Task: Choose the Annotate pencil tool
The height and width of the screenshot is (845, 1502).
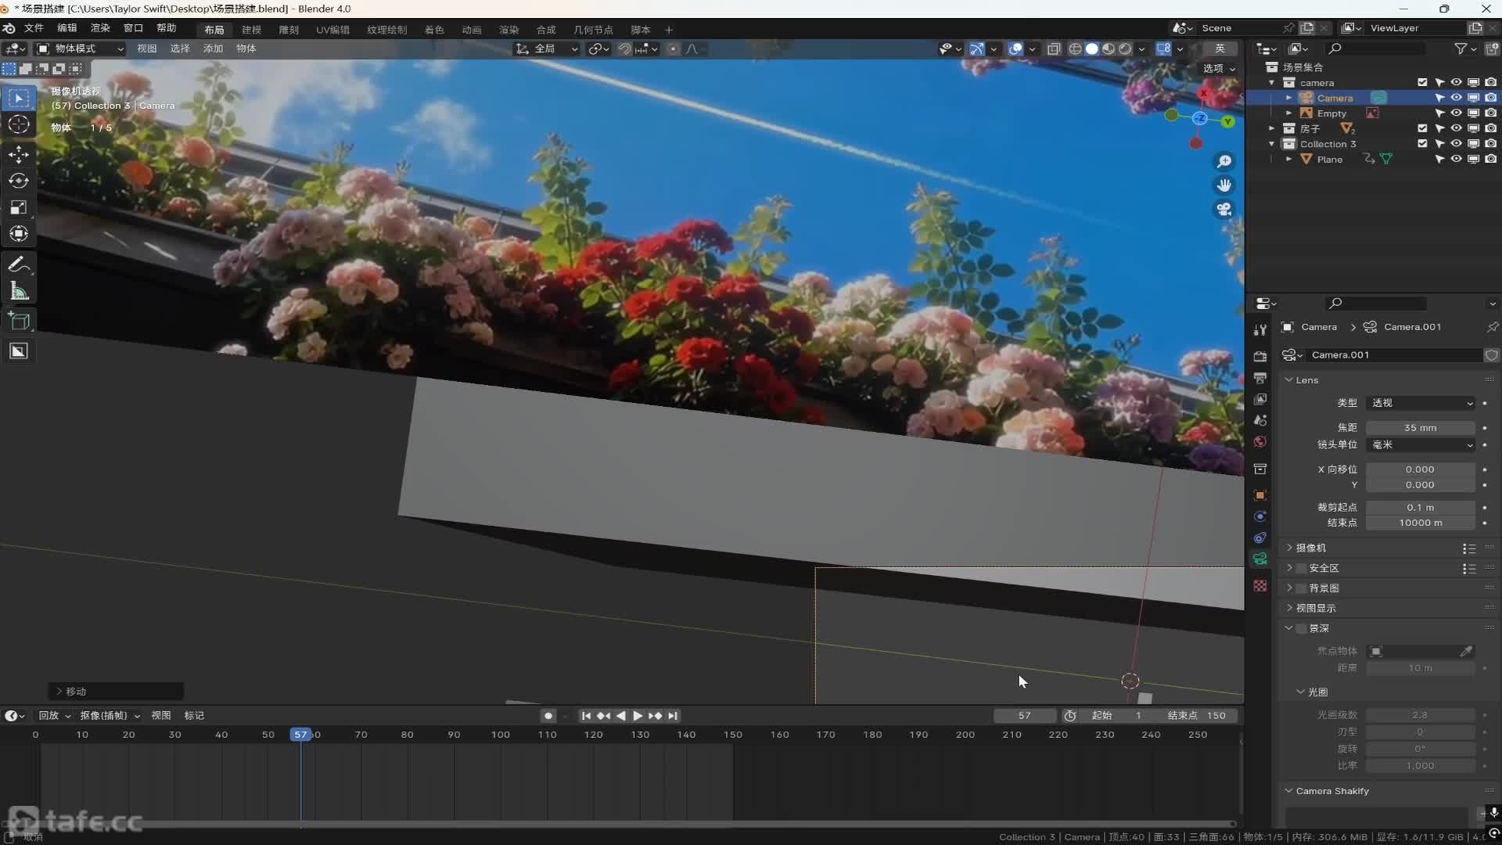Action: coord(19,265)
